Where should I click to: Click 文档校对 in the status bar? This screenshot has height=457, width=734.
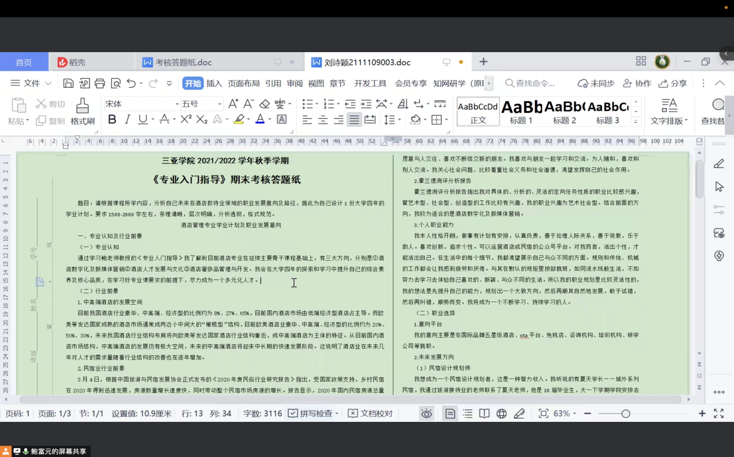click(x=370, y=414)
